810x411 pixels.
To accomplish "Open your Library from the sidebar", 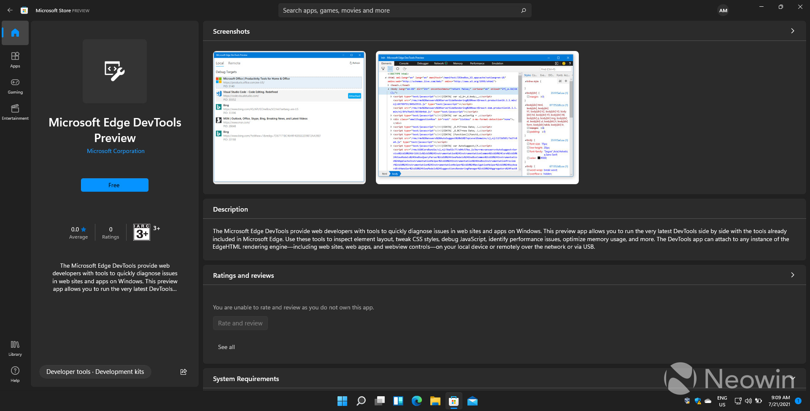I will tap(15, 347).
